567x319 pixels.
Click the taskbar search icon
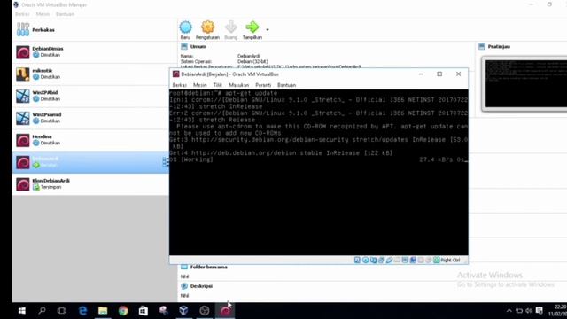pos(42,311)
